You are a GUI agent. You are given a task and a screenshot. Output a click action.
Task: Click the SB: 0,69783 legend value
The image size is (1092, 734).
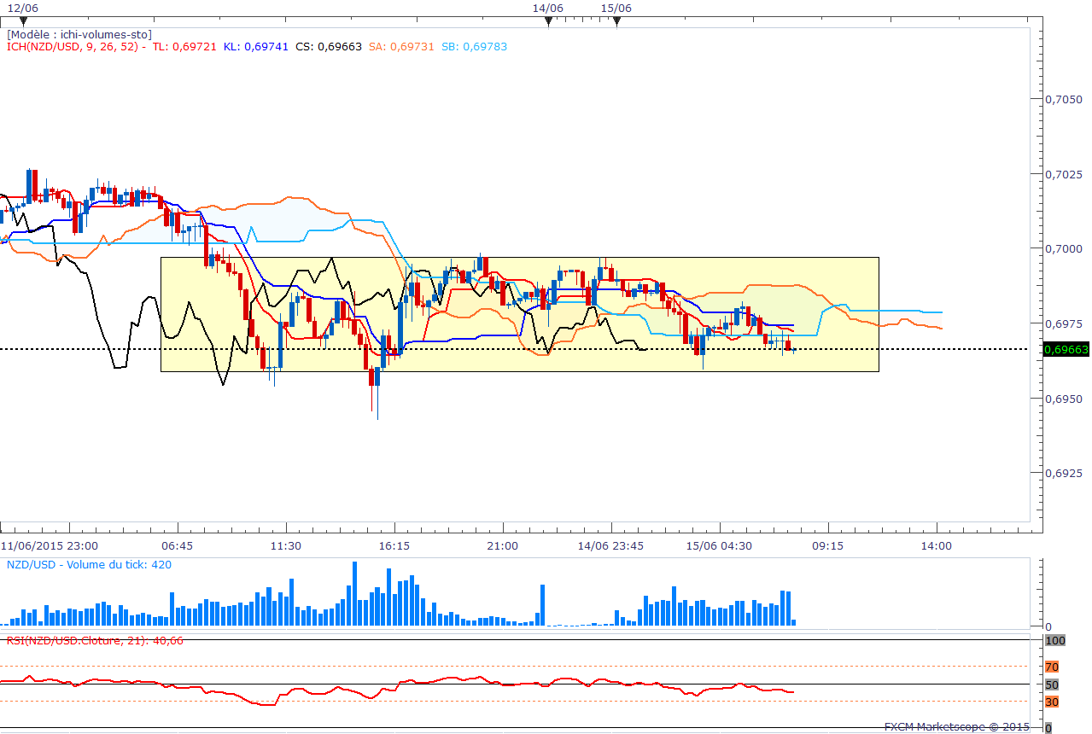coord(474,46)
